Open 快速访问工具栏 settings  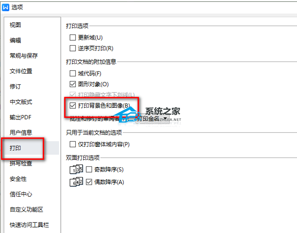pos(29,225)
